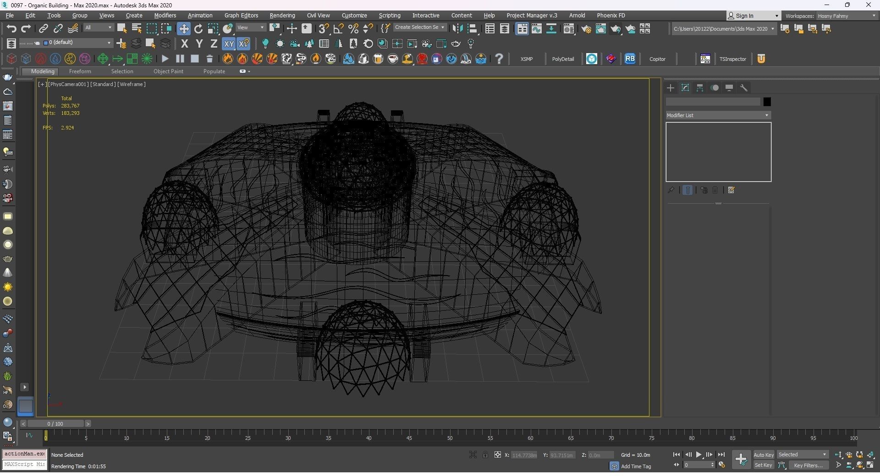
Task: Open the Utilities wrench panel
Action: [744, 88]
